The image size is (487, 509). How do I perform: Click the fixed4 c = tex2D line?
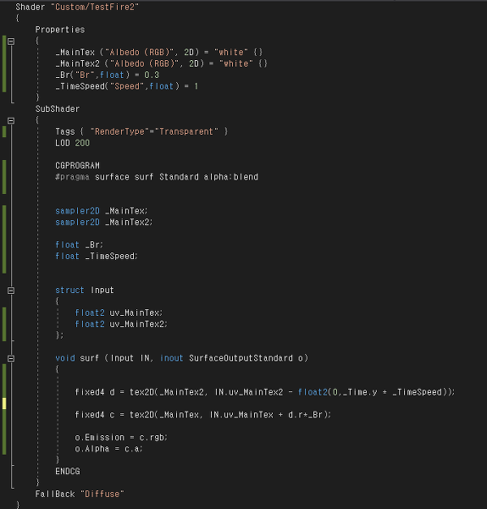(x=203, y=415)
